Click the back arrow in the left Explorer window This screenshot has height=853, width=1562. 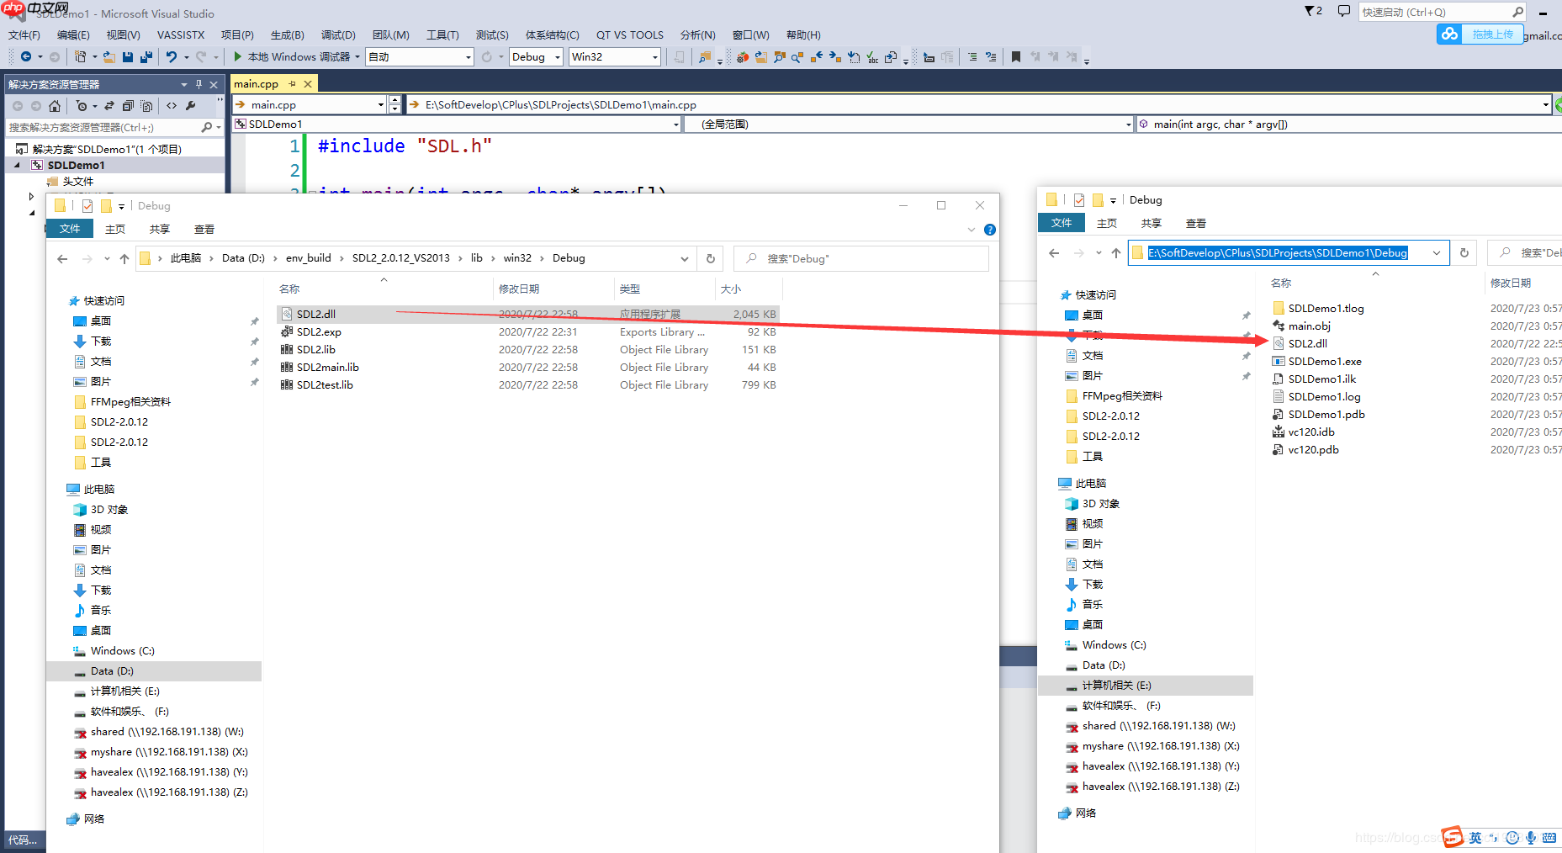(x=61, y=258)
